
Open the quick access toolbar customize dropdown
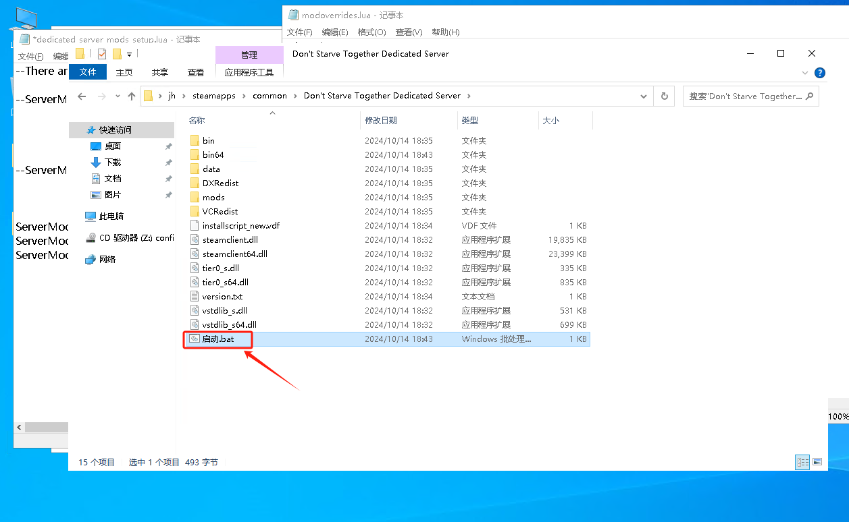[129, 54]
